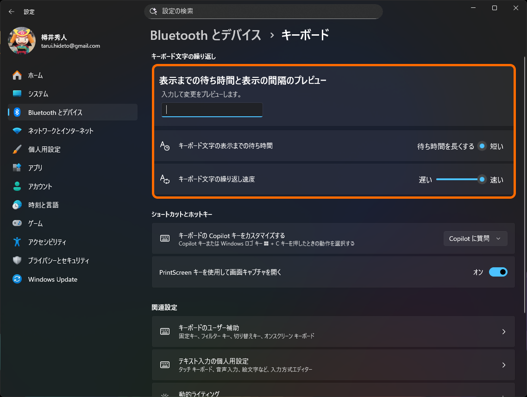
Task: Open Windows Update from the sidebar icon
Action: (18, 279)
